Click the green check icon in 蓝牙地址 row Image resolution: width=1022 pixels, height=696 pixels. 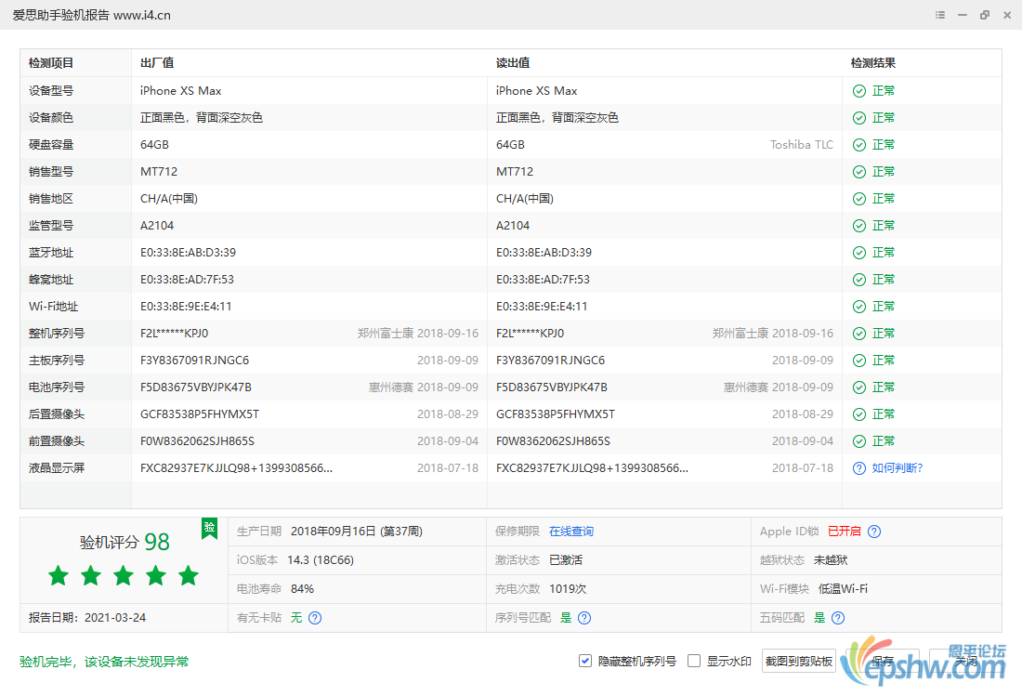(x=859, y=253)
